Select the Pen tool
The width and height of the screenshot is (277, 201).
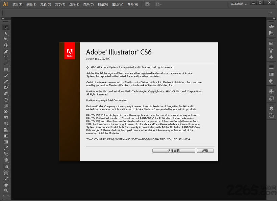(x=6, y=52)
